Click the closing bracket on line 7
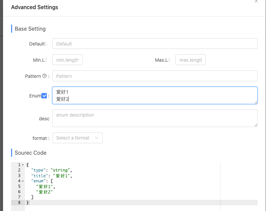This screenshot has width=266, height=211. pos(32,197)
